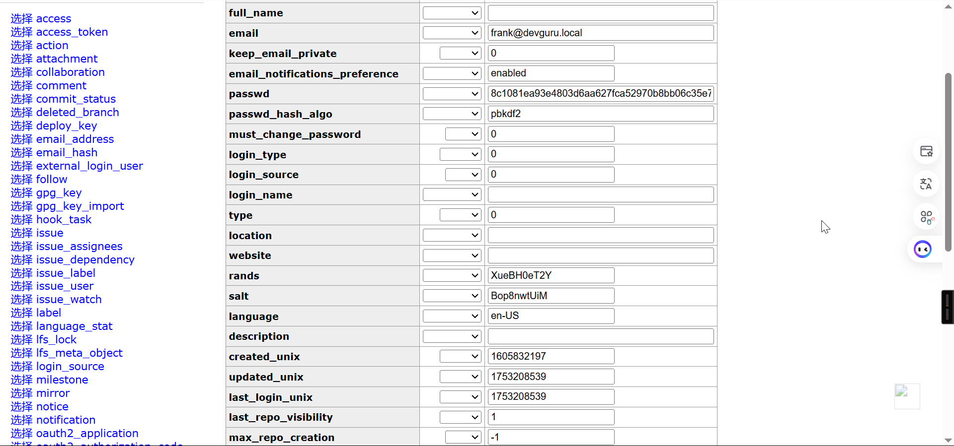Focus the email input containing frank@devguru.local
Image resolution: width=954 pixels, height=446 pixels.
[600, 33]
